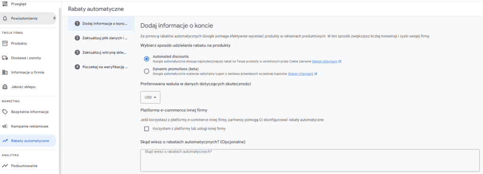Select step Zaktualizuj witrynę sklepu
Image resolution: width=483 pixels, height=174 pixels.
point(101,52)
